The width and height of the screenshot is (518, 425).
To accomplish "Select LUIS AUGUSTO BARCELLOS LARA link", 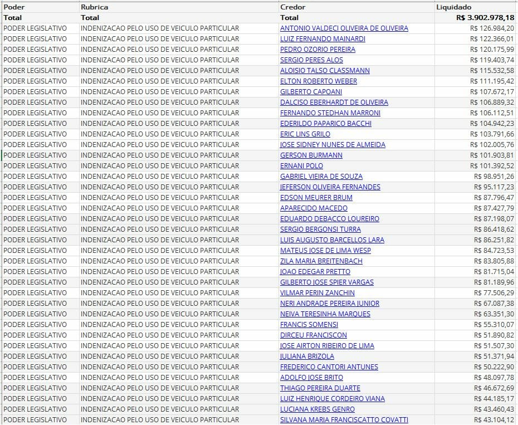I will 332,240.
